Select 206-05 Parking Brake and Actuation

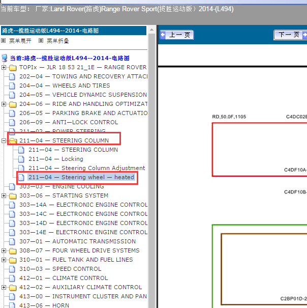[83, 113]
